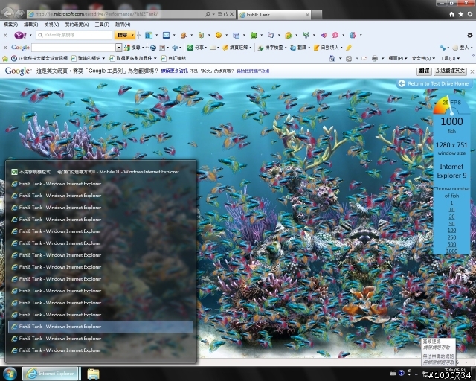Screen dimensions: 476x381
Task: Select the FishIE Tank browser tab
Action: pos(274,15)
